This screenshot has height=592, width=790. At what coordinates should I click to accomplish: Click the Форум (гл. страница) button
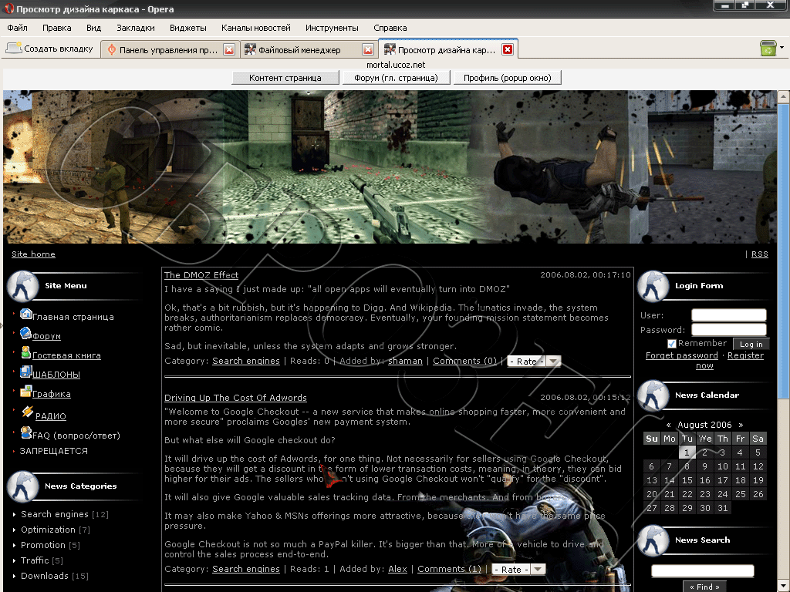click(396, 78)
